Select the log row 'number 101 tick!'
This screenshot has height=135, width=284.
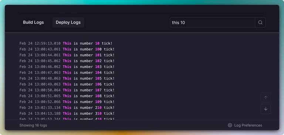point(67,55)
